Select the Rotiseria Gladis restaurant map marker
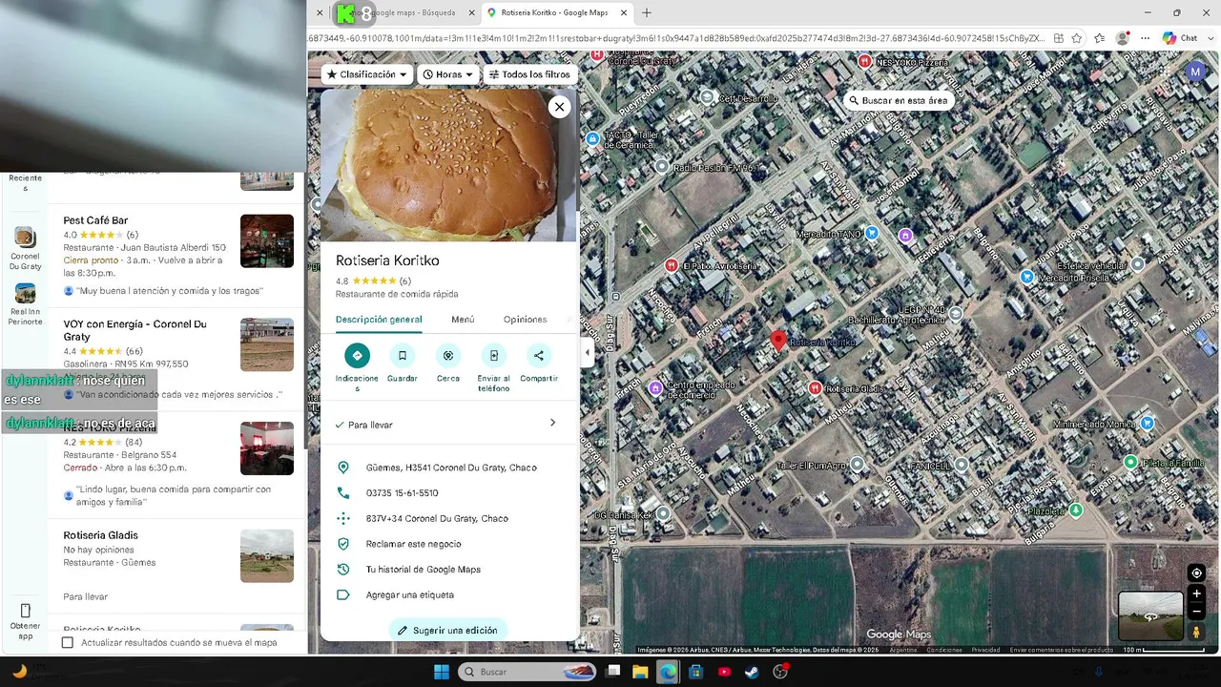 (x=815, y=388)
